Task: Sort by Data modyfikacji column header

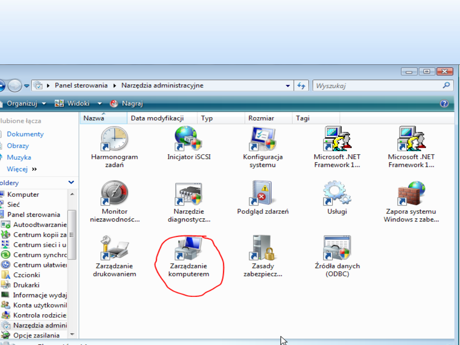Action: (157, 118)
